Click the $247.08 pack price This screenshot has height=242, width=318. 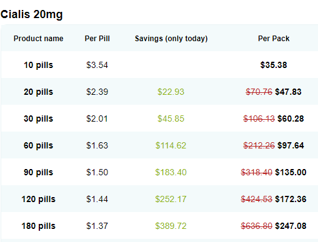tap(291, 226)
